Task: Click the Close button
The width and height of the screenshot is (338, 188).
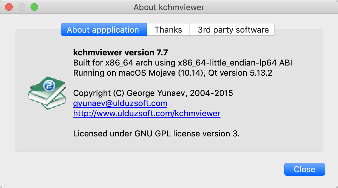Action: point(304,169)
